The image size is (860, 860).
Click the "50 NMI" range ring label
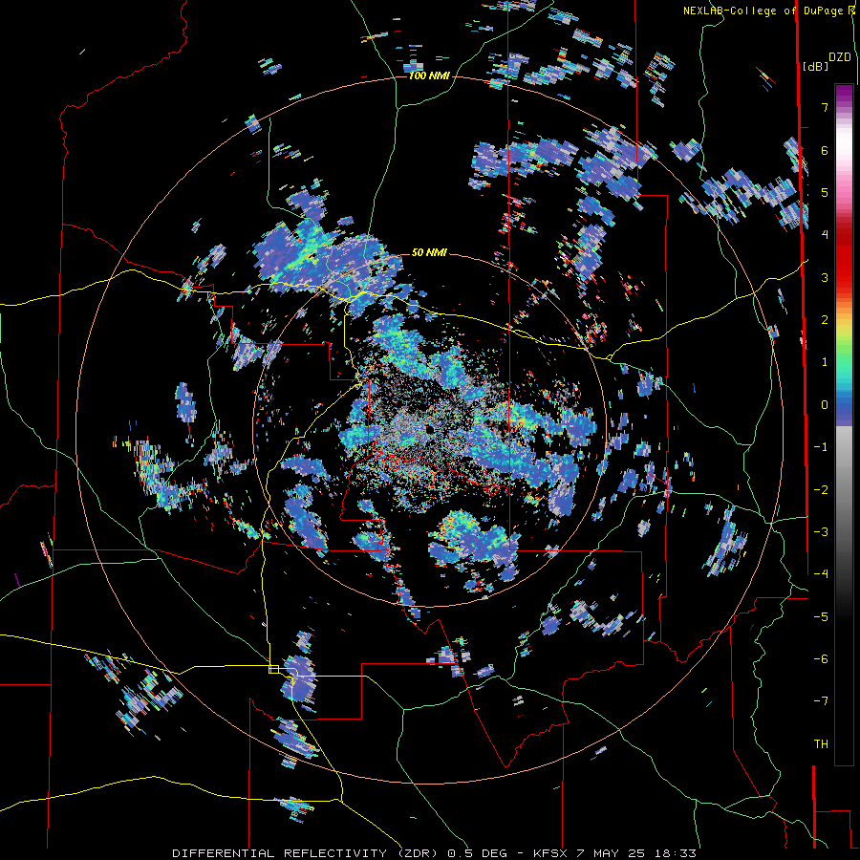pos(429,252)
